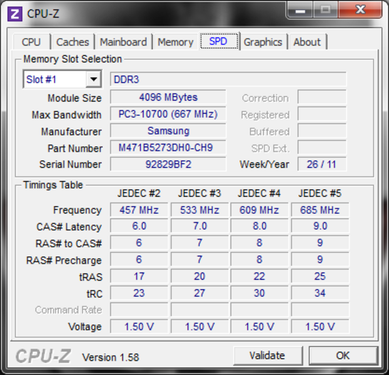Screen dimensions: 389x375
Task: Click the 457 MHz frequency cell
Action: pos(139,210)
